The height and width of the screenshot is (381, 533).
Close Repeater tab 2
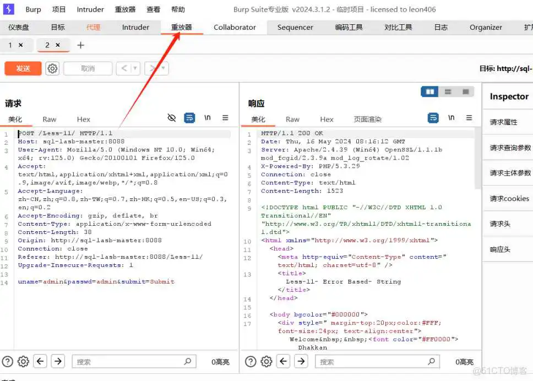58,45
